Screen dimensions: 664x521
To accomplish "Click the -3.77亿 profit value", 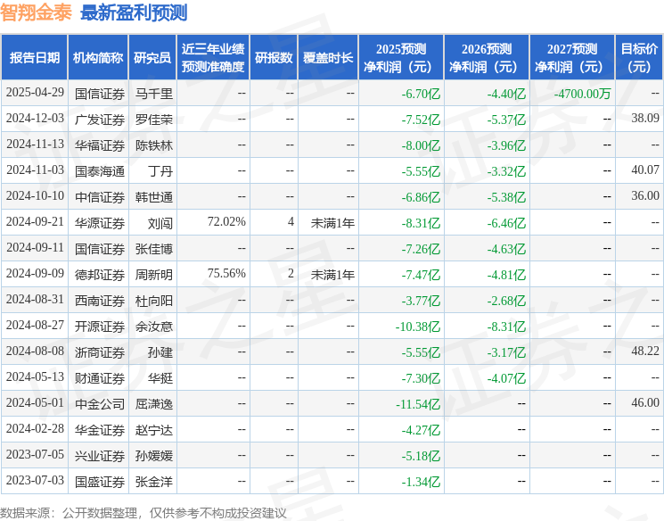I will [421, 300].
